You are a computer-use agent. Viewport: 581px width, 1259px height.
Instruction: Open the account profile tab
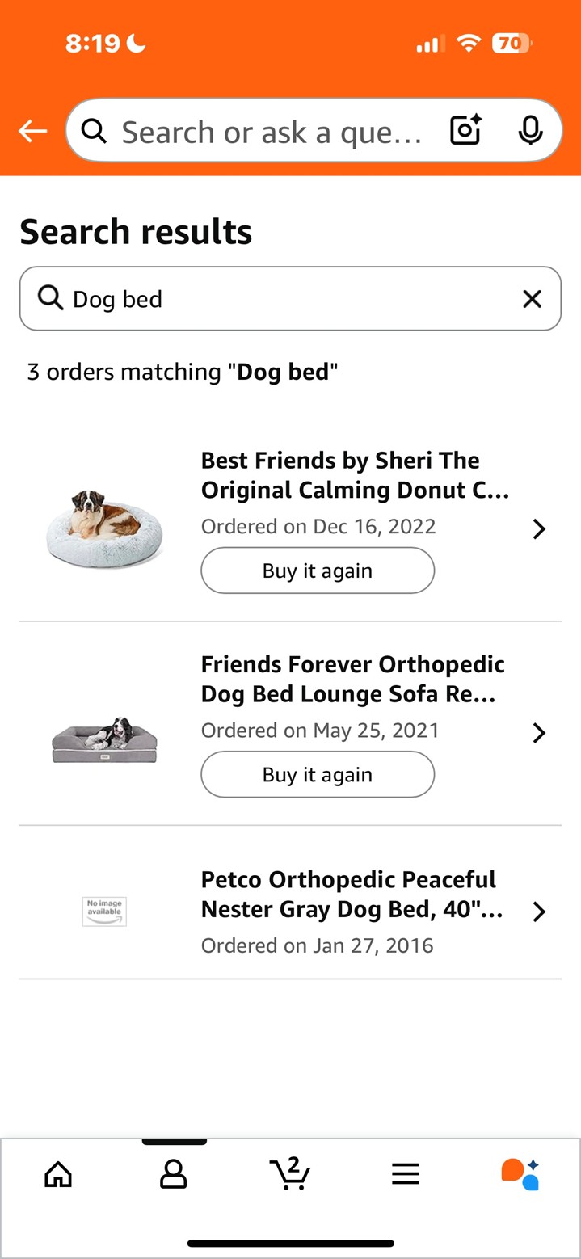coord(174,1174)
